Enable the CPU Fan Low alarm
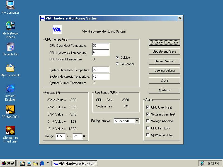 (148, 128)
